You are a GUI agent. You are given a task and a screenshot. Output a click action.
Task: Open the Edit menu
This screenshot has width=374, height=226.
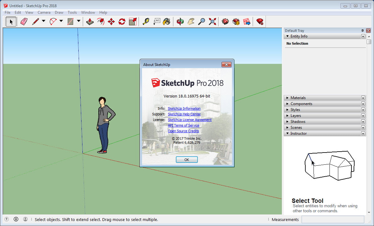(x=18, y=13)
